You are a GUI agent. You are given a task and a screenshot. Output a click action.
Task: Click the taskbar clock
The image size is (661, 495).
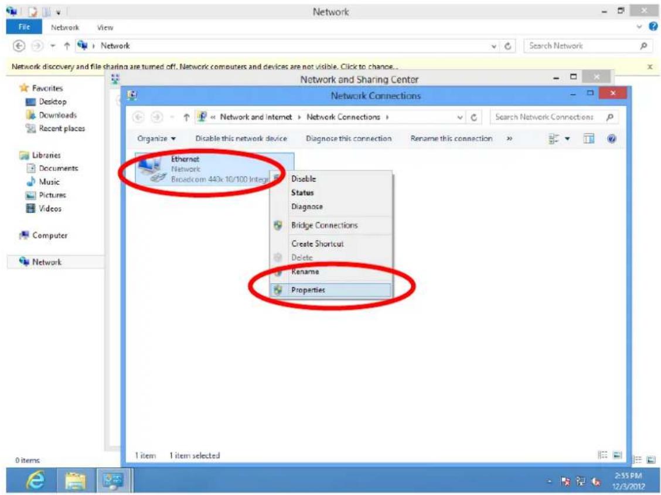pos(628,481)
